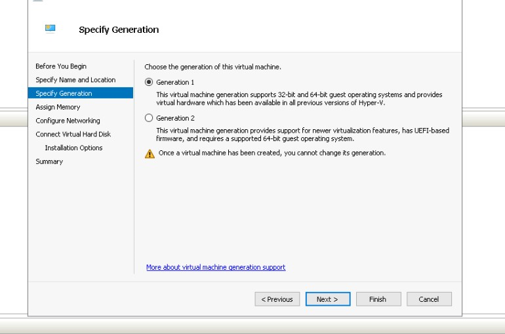Click the Finish button
Image resolution: width=505 pixels, height=334 pixels.
point(377,299)
